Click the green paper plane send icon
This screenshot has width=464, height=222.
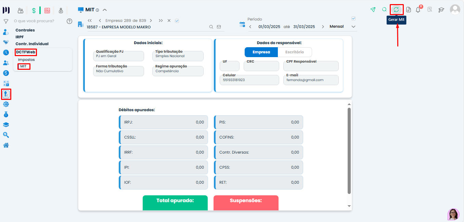click(x=373, y=10)
